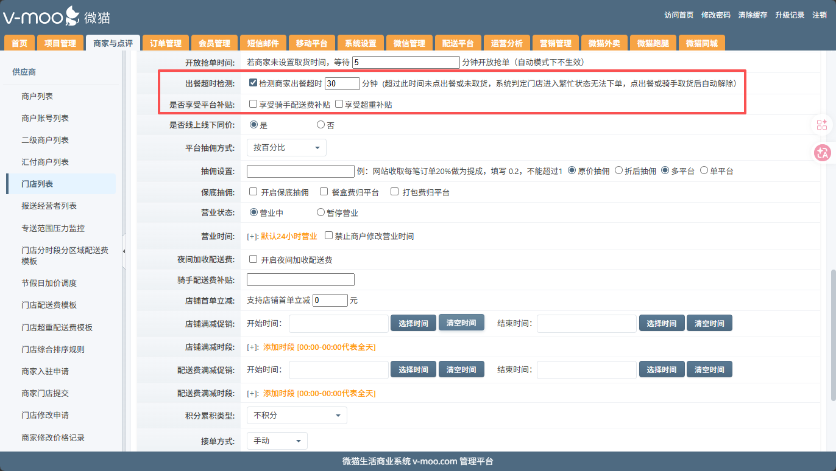The height and width of the screenshot is (471, 836).
Task: Enable 享受骑手配送费补贴 checkbox
Action: [x=253, y=105]
